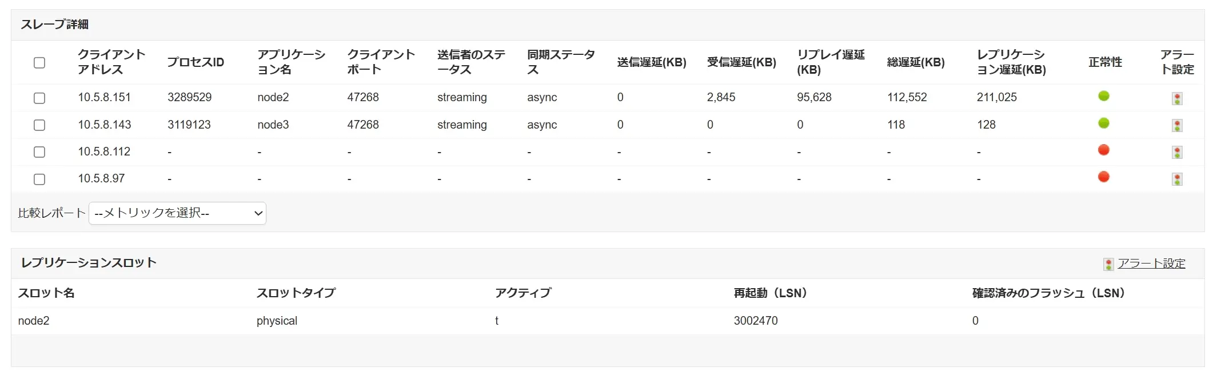Click green health indicator for node2 row
Image resolution: width=1217 pixels, height=371 pixels.
point(1104,96)
